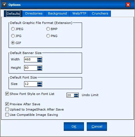Increase default font Size with up arrow
The image size is (135, 137).
pos(39,83)
